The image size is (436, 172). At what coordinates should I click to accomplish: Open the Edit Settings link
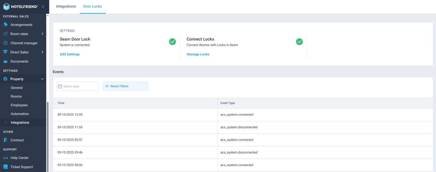(70, 54)
